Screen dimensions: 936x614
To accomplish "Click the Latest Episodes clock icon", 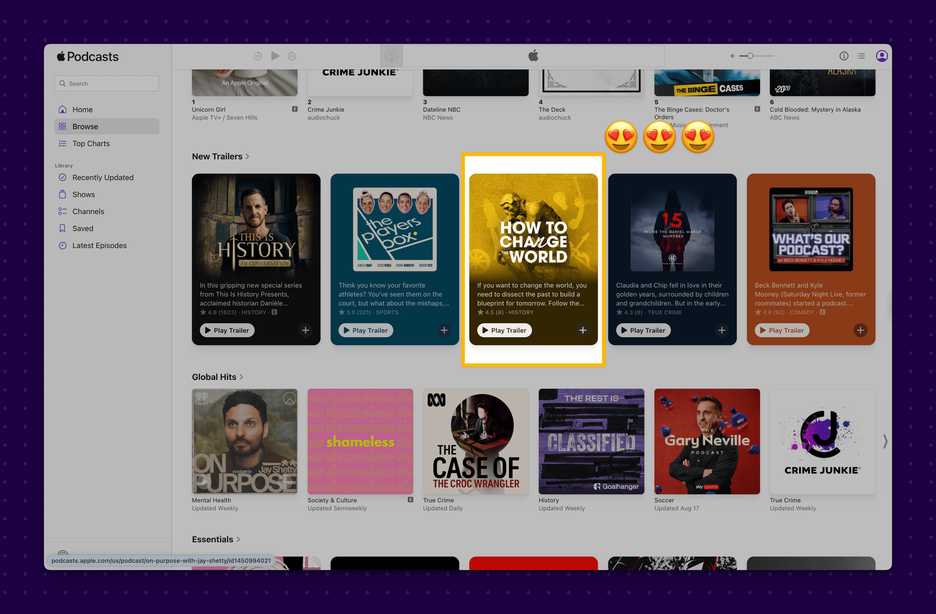I will (62, 245).
